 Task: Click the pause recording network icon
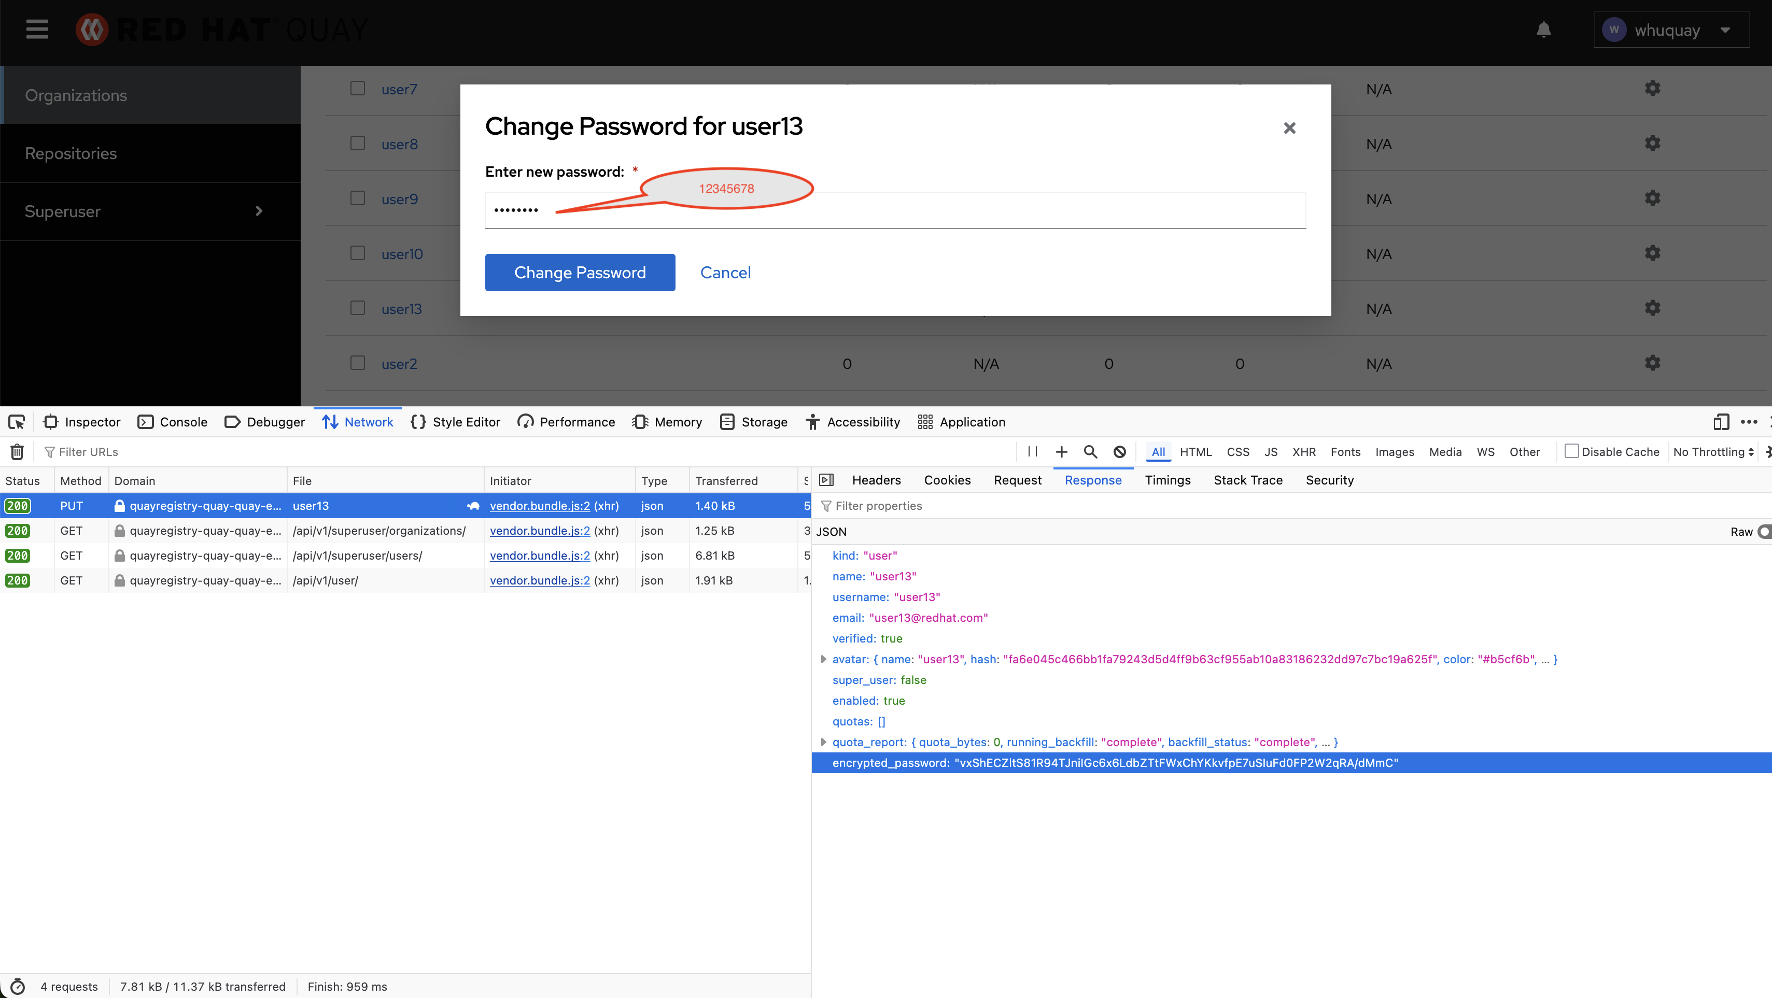pos(1032,451)
